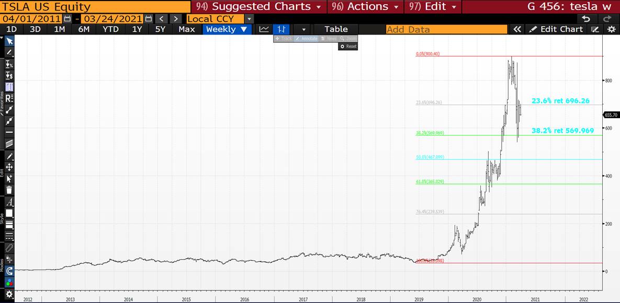Viewport: 620px width, 303px height.
Task: Click the Local CCY currency field
Action: point(215,19)
